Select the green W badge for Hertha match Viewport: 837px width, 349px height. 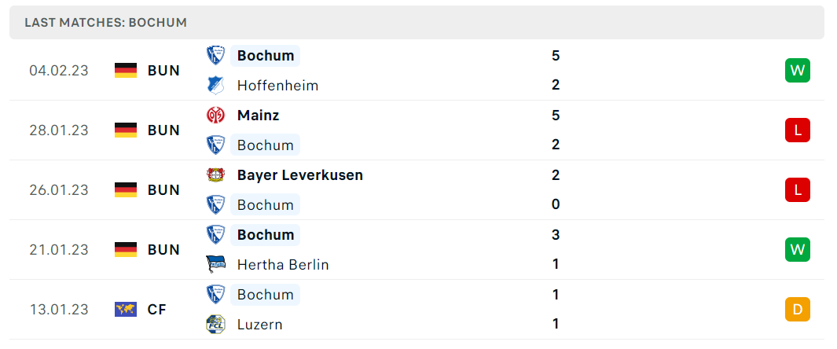798,250
